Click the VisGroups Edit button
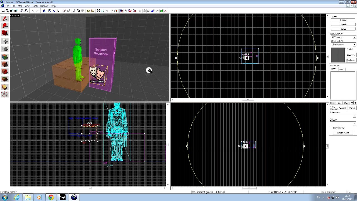Viewport: 357px width, 201px height. point(340,103)
